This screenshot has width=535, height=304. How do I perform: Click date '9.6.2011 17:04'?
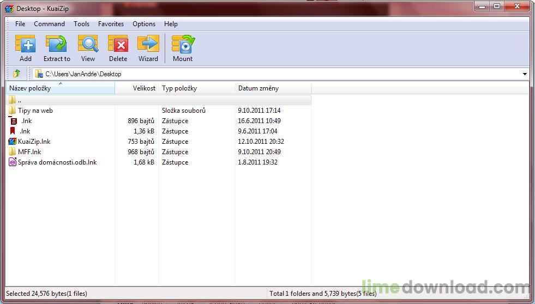tap(257, 131)
